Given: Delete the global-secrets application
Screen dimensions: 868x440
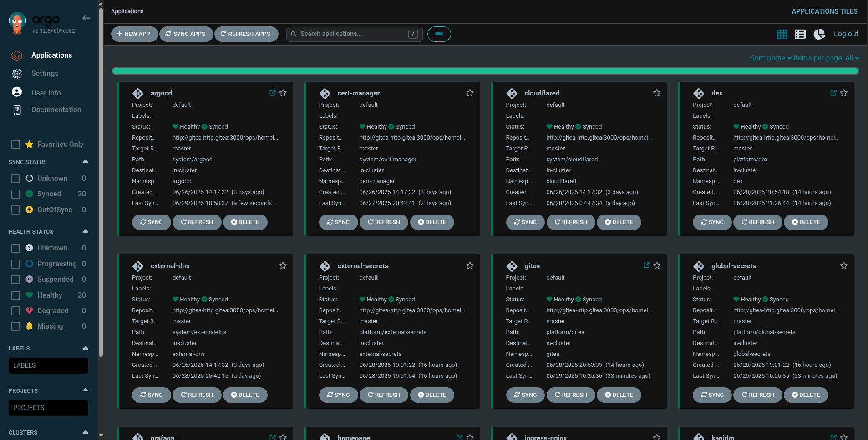Looking at the screenshot, I should [x=806, y=395].
